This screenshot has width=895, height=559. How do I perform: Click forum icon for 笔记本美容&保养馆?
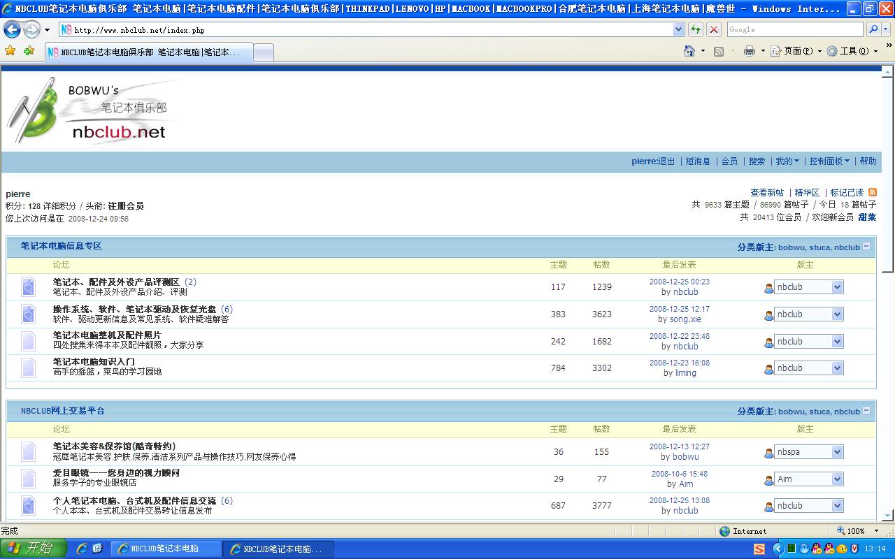point(28,451)
